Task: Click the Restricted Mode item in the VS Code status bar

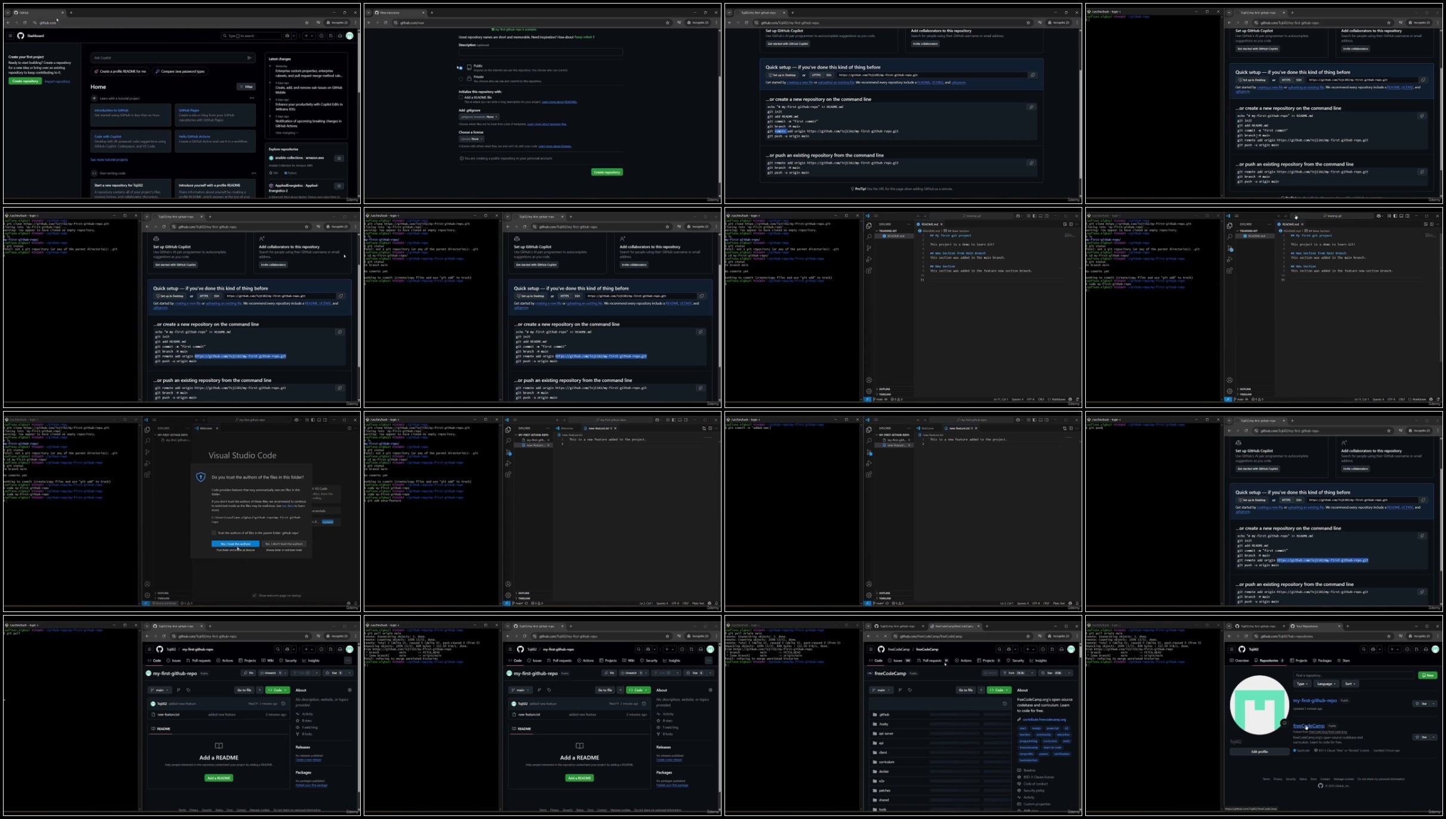Action: (x=163, y=603)
